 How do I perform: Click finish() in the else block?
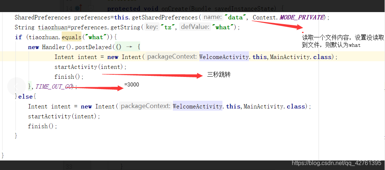(x=41, y=126)
